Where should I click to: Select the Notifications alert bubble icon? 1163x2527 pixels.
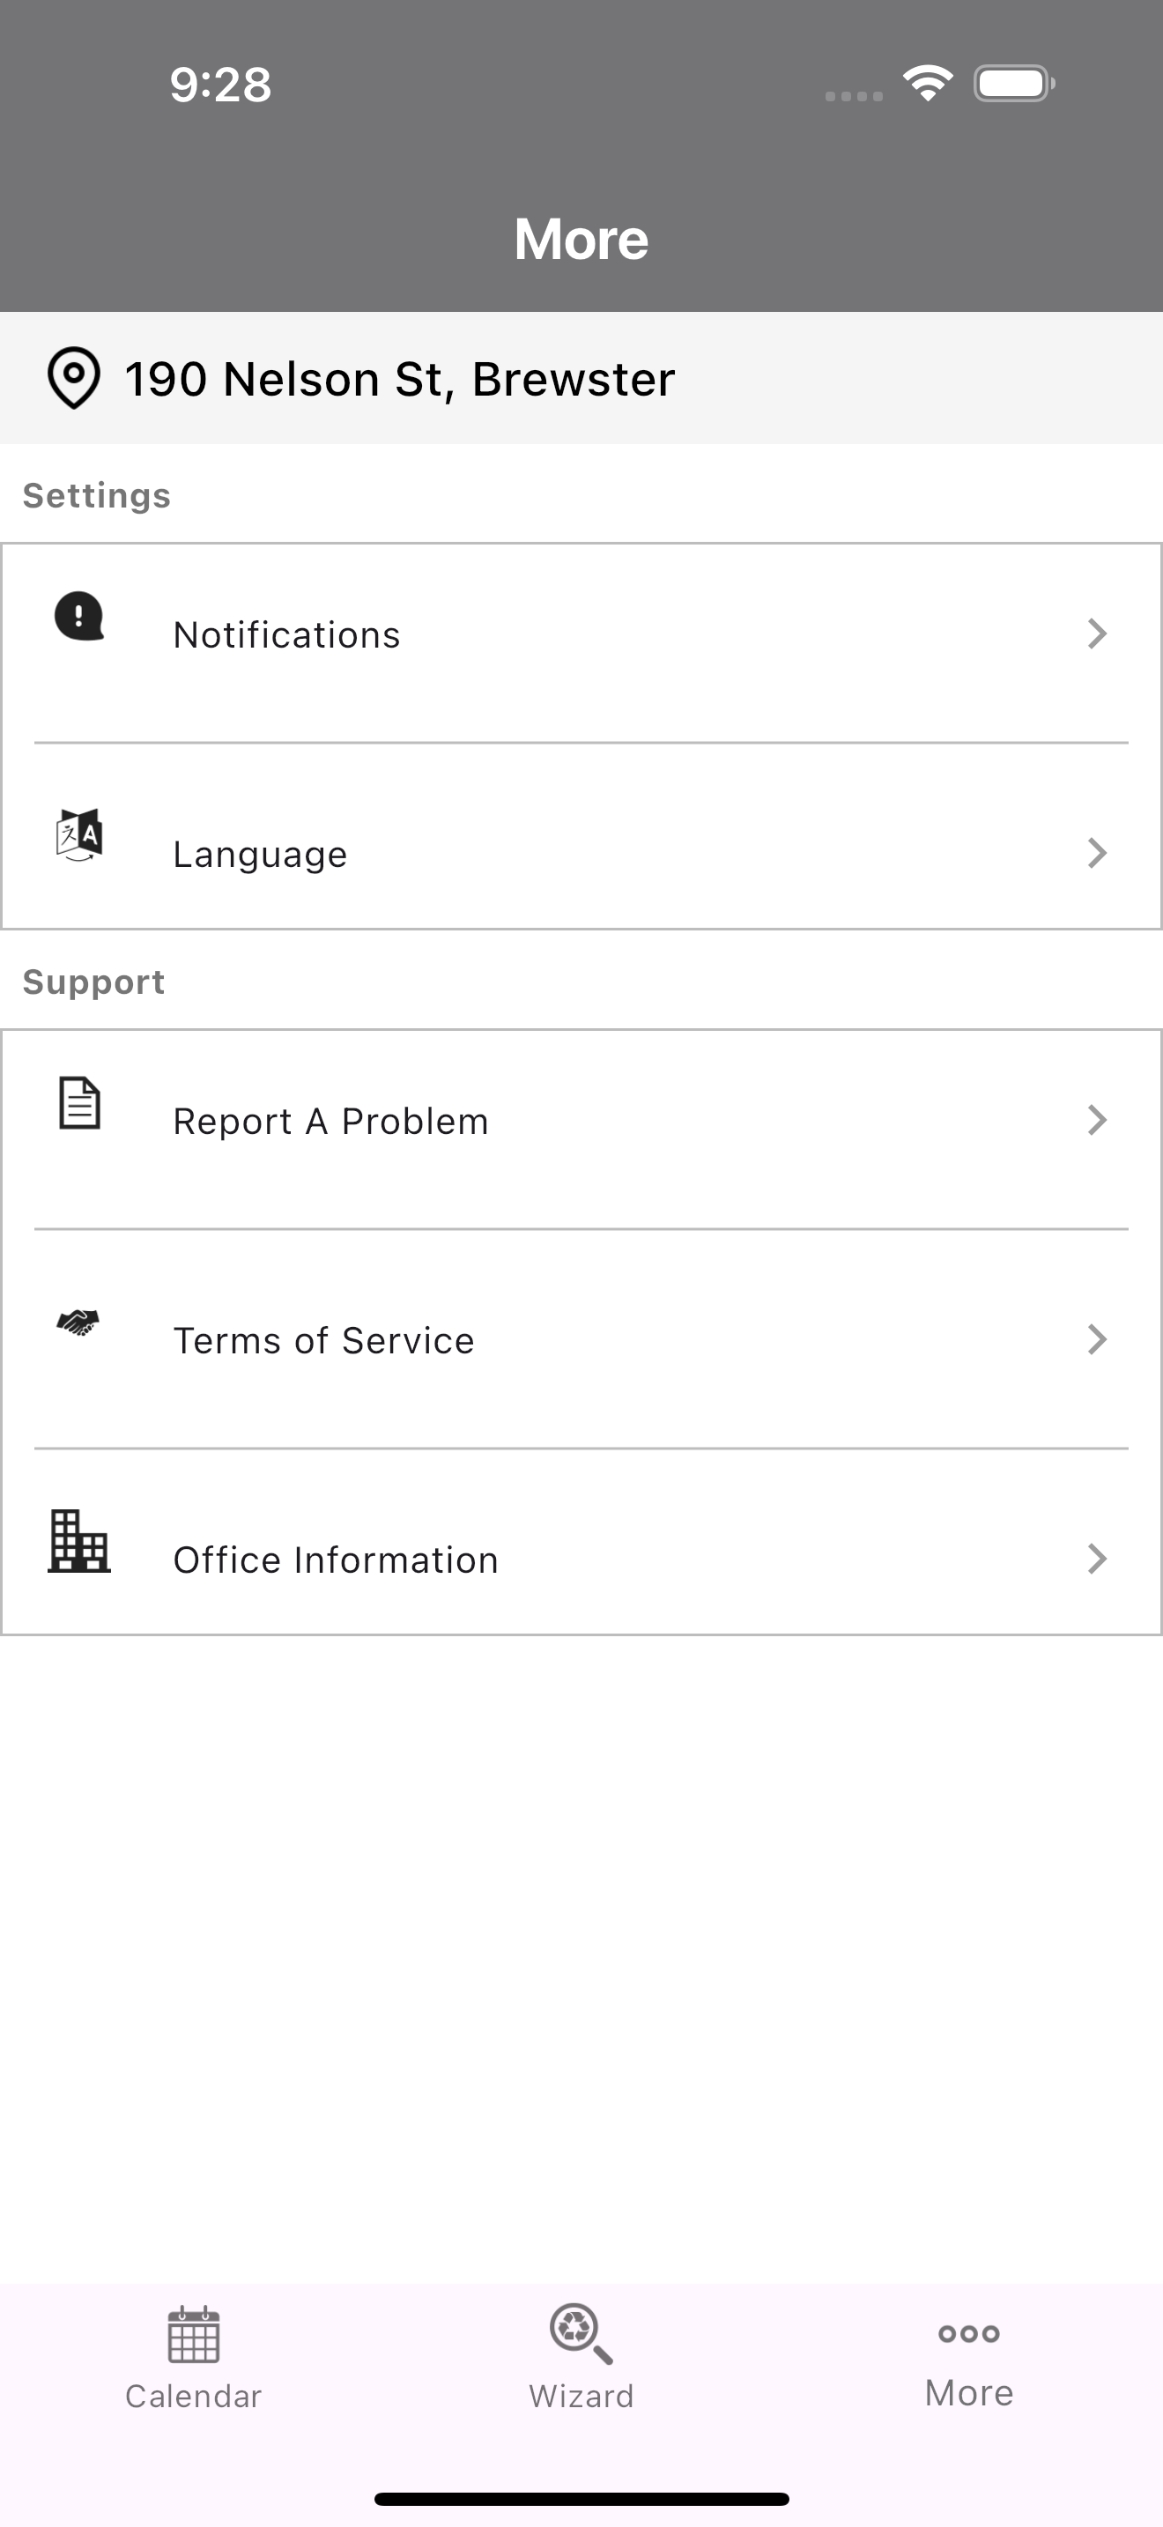click(x=78, y=616)
